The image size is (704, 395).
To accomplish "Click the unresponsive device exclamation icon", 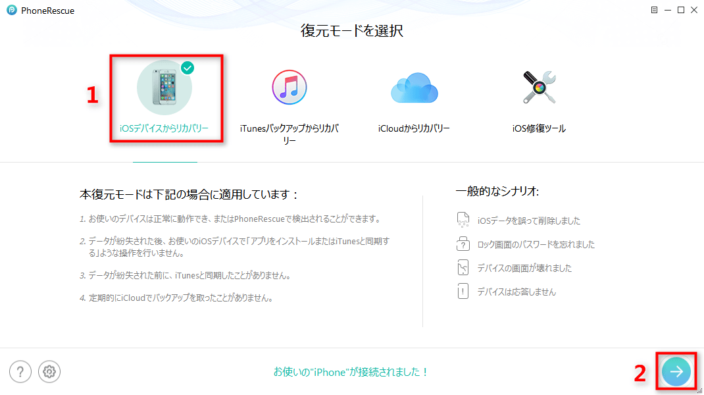I will point(463,291).
